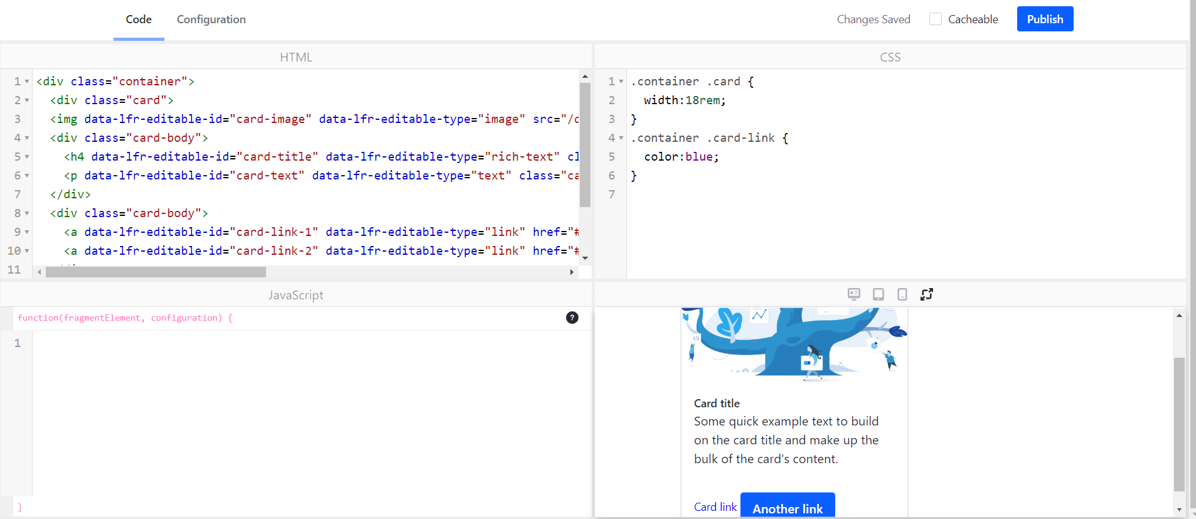Click the HTML editor scroll-up arrow
The width and height of the screenshot is (1196, 519).
(x=585, y=77)
